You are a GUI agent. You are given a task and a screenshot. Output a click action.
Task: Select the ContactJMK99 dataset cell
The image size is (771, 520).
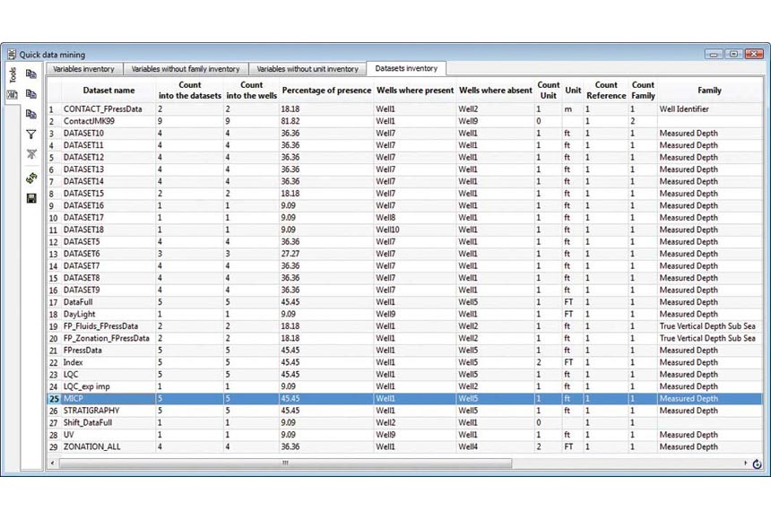pyautogui.click(x=108, y=121)
